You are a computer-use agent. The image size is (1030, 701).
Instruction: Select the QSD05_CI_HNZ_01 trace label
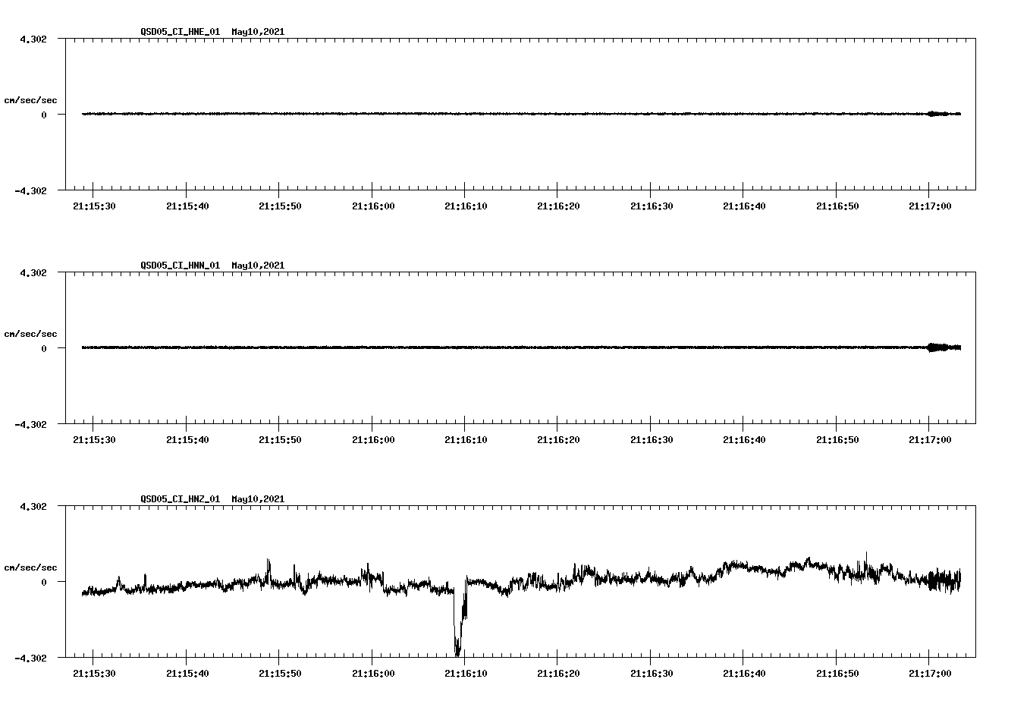point(180,499)
